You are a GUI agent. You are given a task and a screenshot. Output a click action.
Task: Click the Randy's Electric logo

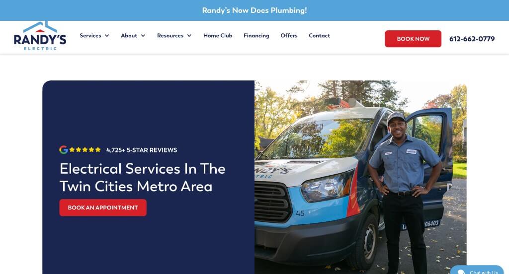pyautogui.click(x=40, y=36)
